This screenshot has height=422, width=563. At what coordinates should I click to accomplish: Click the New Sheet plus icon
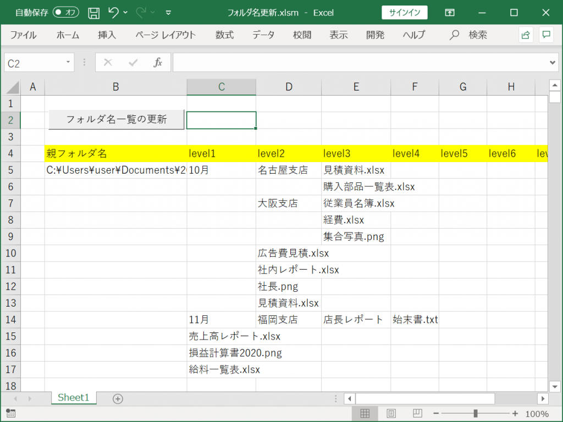118,399
